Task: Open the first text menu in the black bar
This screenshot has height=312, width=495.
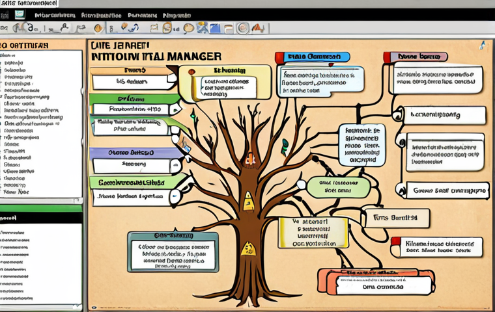Action: (55, 15)
